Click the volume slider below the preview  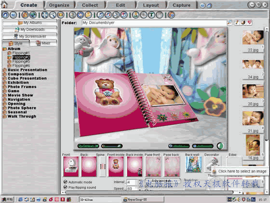tap(112, 146)
